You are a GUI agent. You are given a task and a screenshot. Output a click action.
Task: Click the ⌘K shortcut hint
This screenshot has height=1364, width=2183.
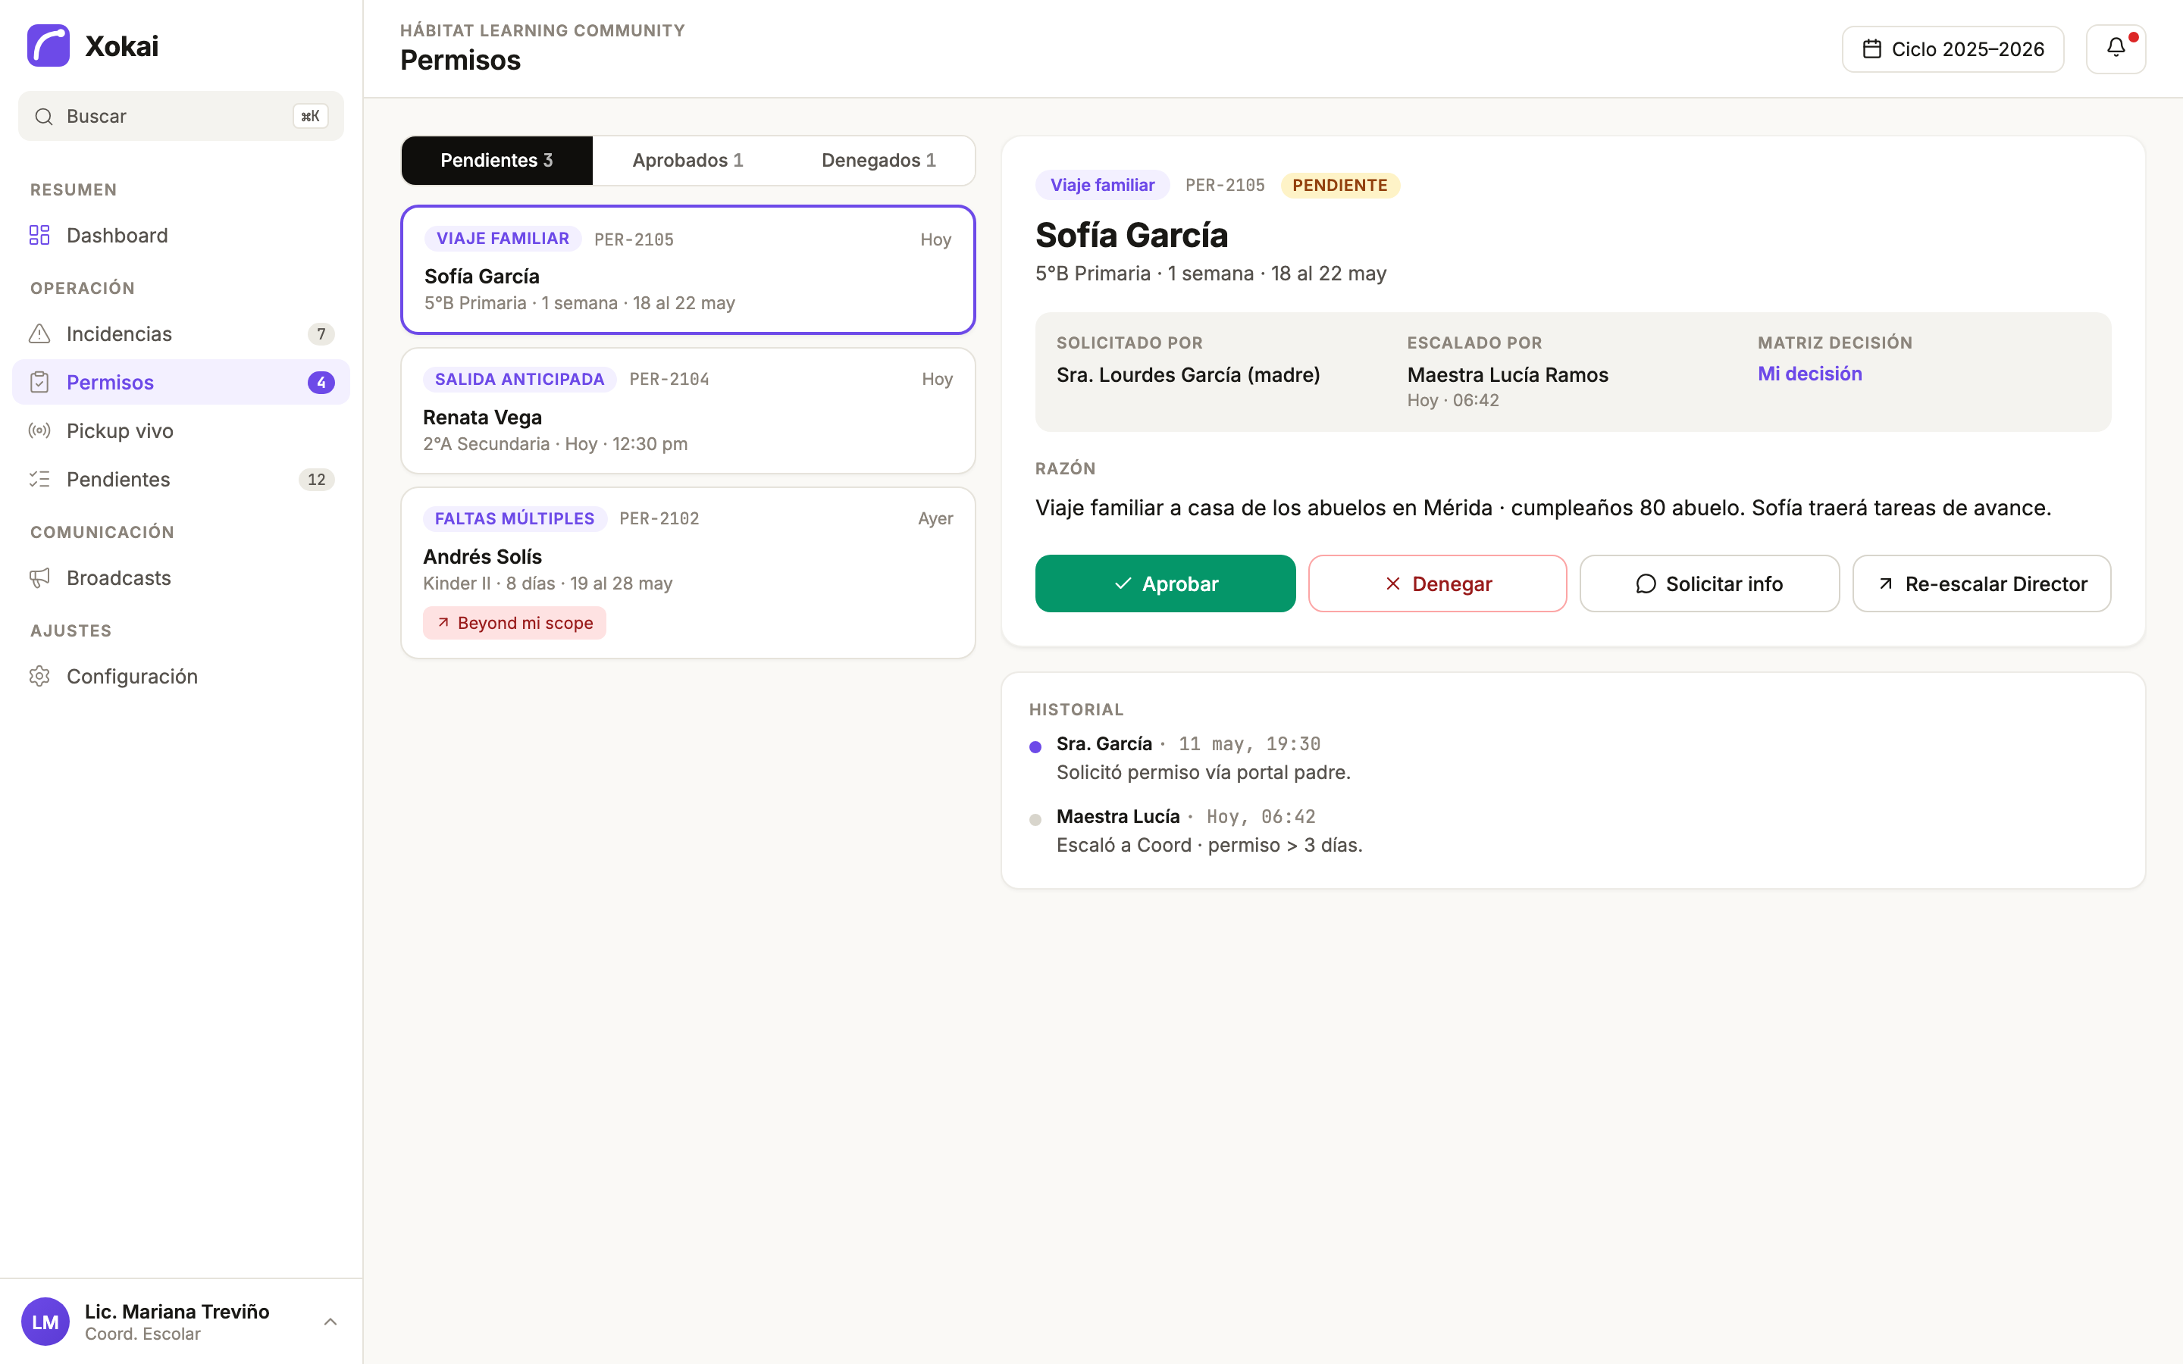pyautogui.click(x=310, y=117)
